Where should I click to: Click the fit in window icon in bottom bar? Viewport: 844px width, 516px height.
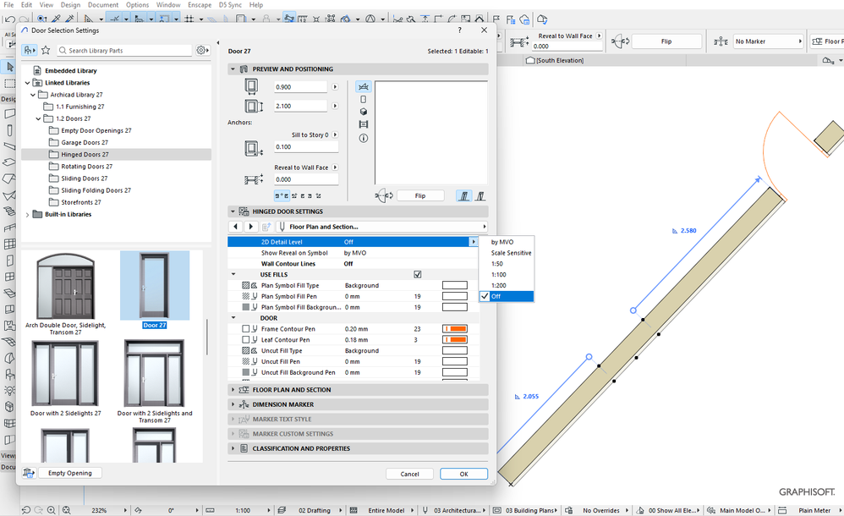66,510
